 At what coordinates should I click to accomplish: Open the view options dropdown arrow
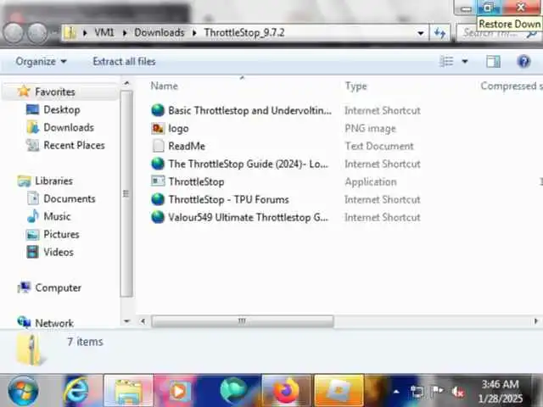click(x=465, y=62)
